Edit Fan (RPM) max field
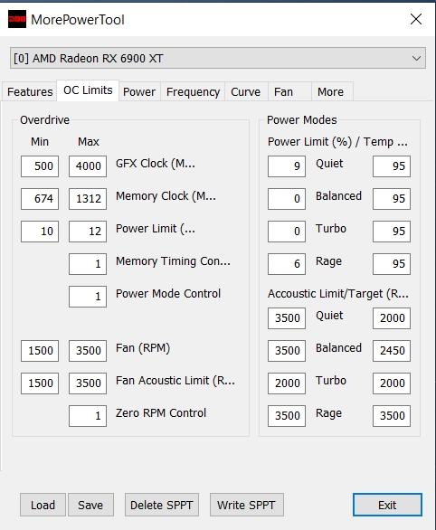This screenshot has height=530, width=436. pos(88,351)
